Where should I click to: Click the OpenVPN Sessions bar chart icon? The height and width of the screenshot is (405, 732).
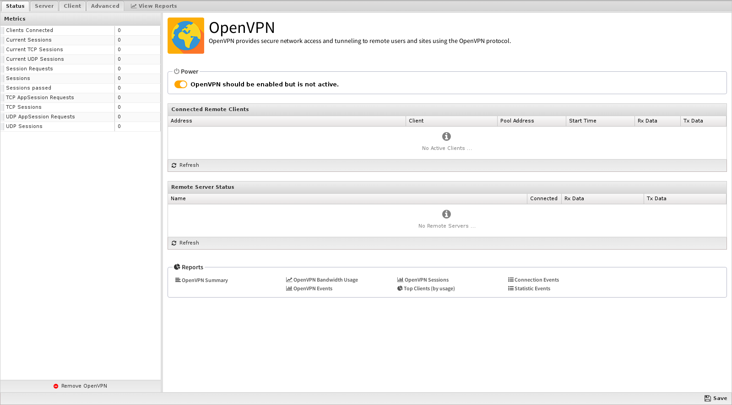tap(400, 280)
